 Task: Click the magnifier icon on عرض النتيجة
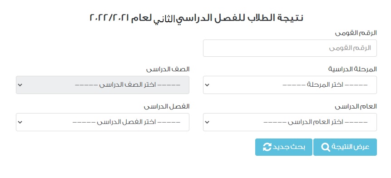click(326, 147)
